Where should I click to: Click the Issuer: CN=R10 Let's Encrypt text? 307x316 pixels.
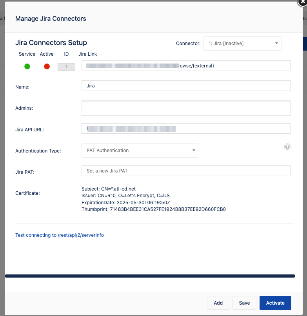pos(125,196)
